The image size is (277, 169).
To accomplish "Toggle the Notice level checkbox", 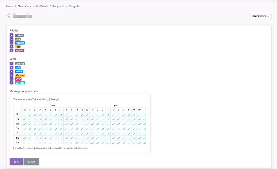I will [x=11, y=71].
